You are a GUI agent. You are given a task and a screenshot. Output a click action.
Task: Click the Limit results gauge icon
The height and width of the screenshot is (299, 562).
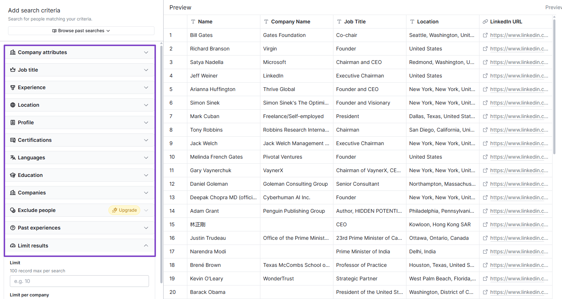pyautogui.click(x=13, y=246)
